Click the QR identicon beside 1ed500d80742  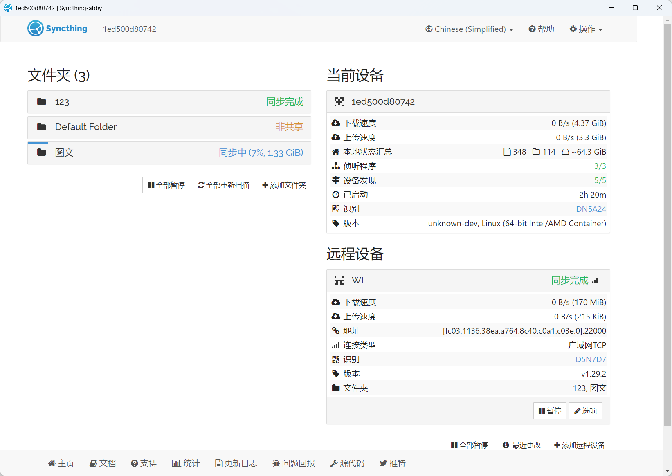339,102
